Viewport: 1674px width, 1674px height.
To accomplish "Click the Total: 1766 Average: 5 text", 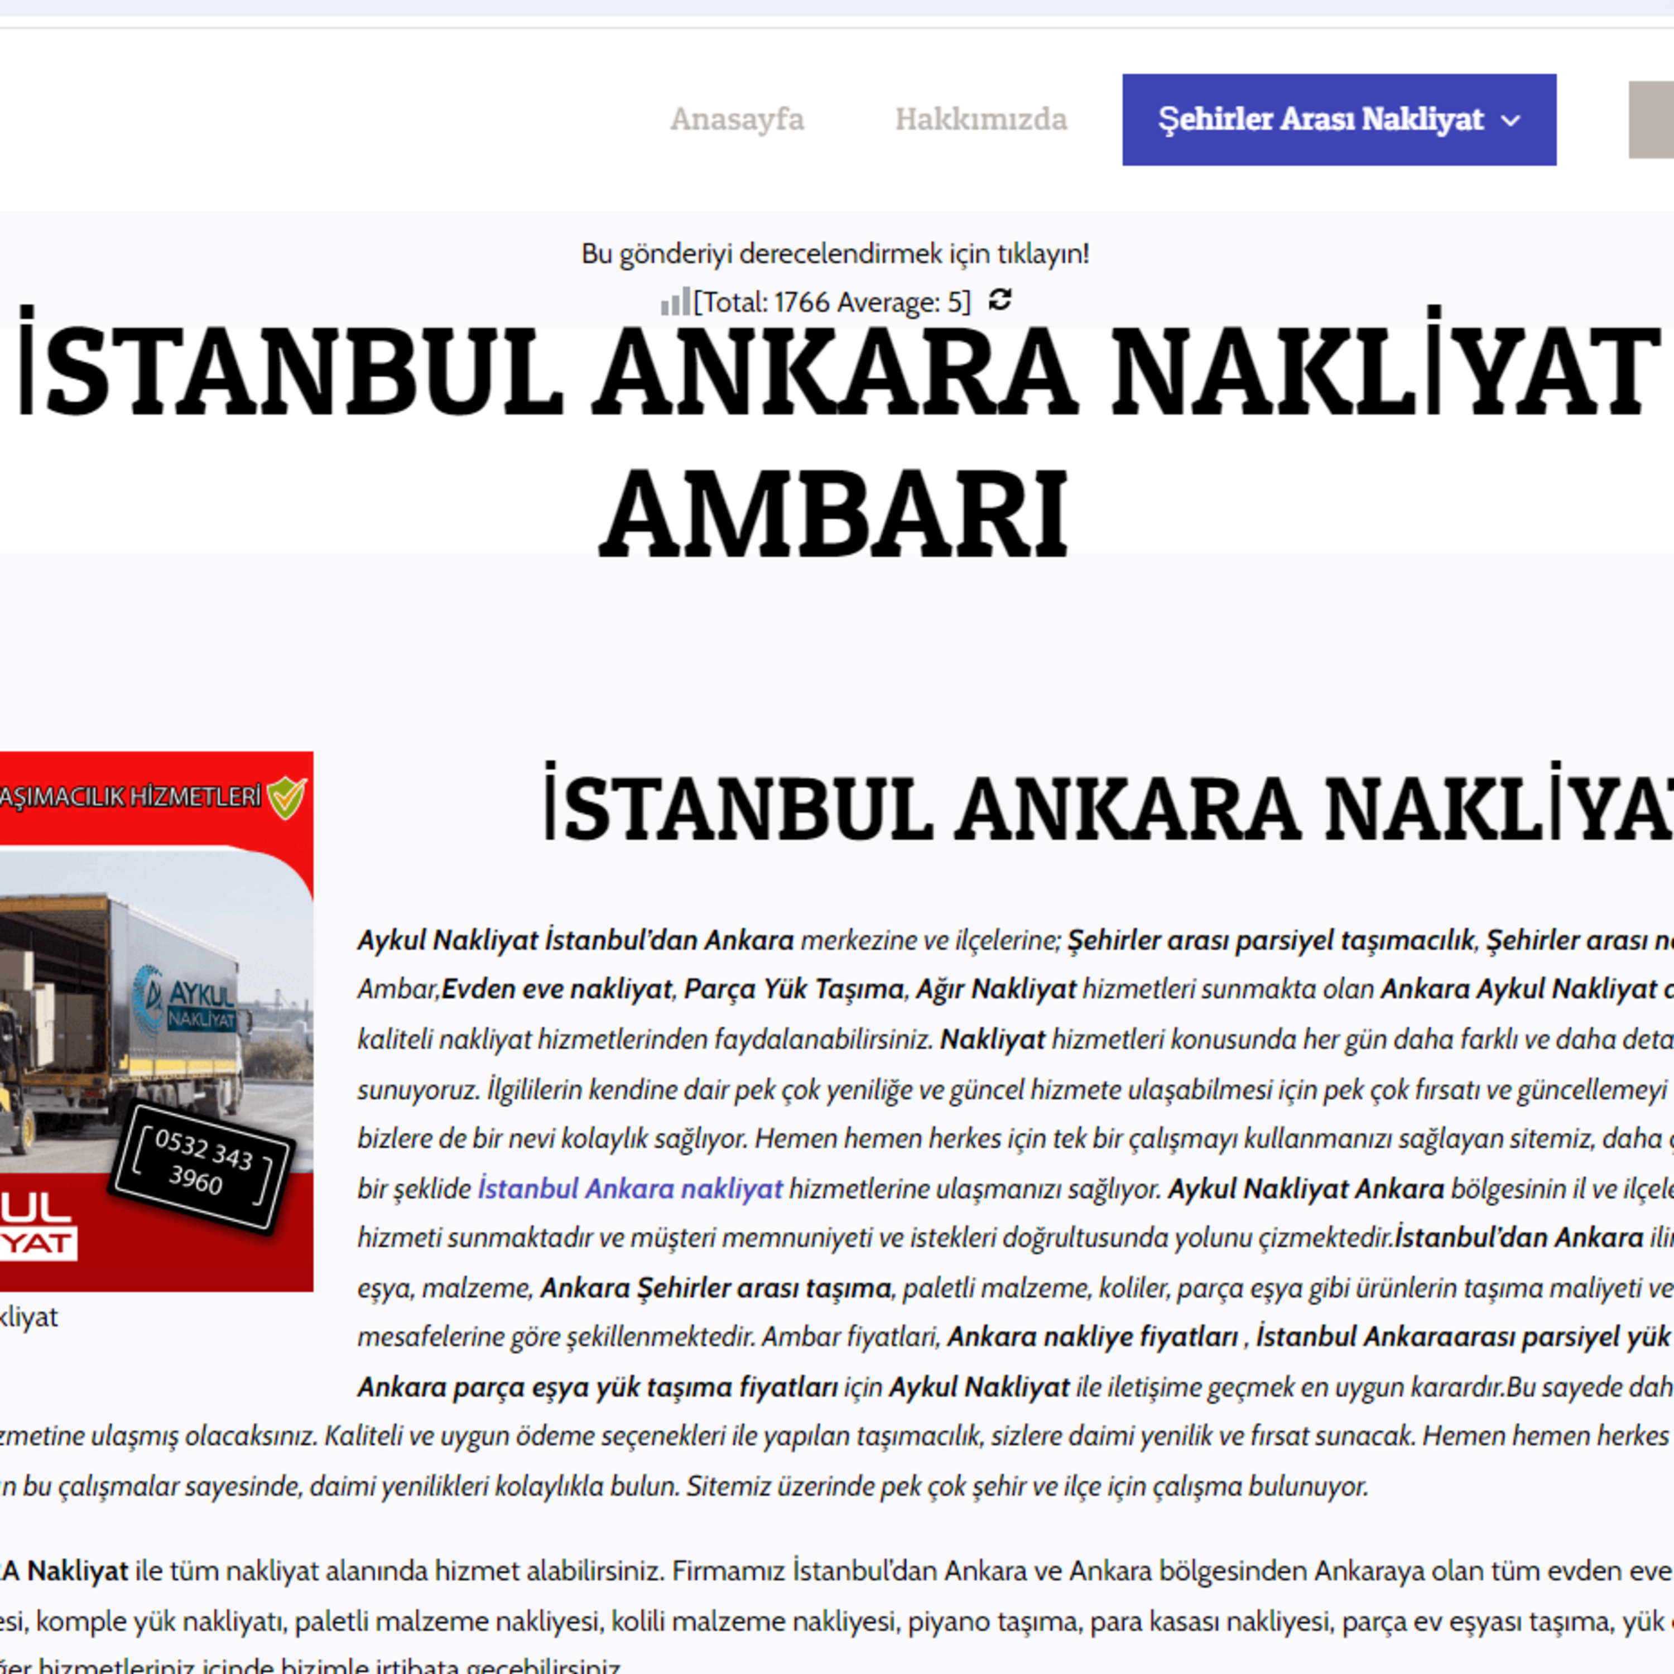I will 832,301.
